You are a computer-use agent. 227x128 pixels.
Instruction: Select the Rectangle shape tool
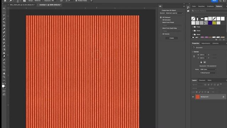[4, 70]
